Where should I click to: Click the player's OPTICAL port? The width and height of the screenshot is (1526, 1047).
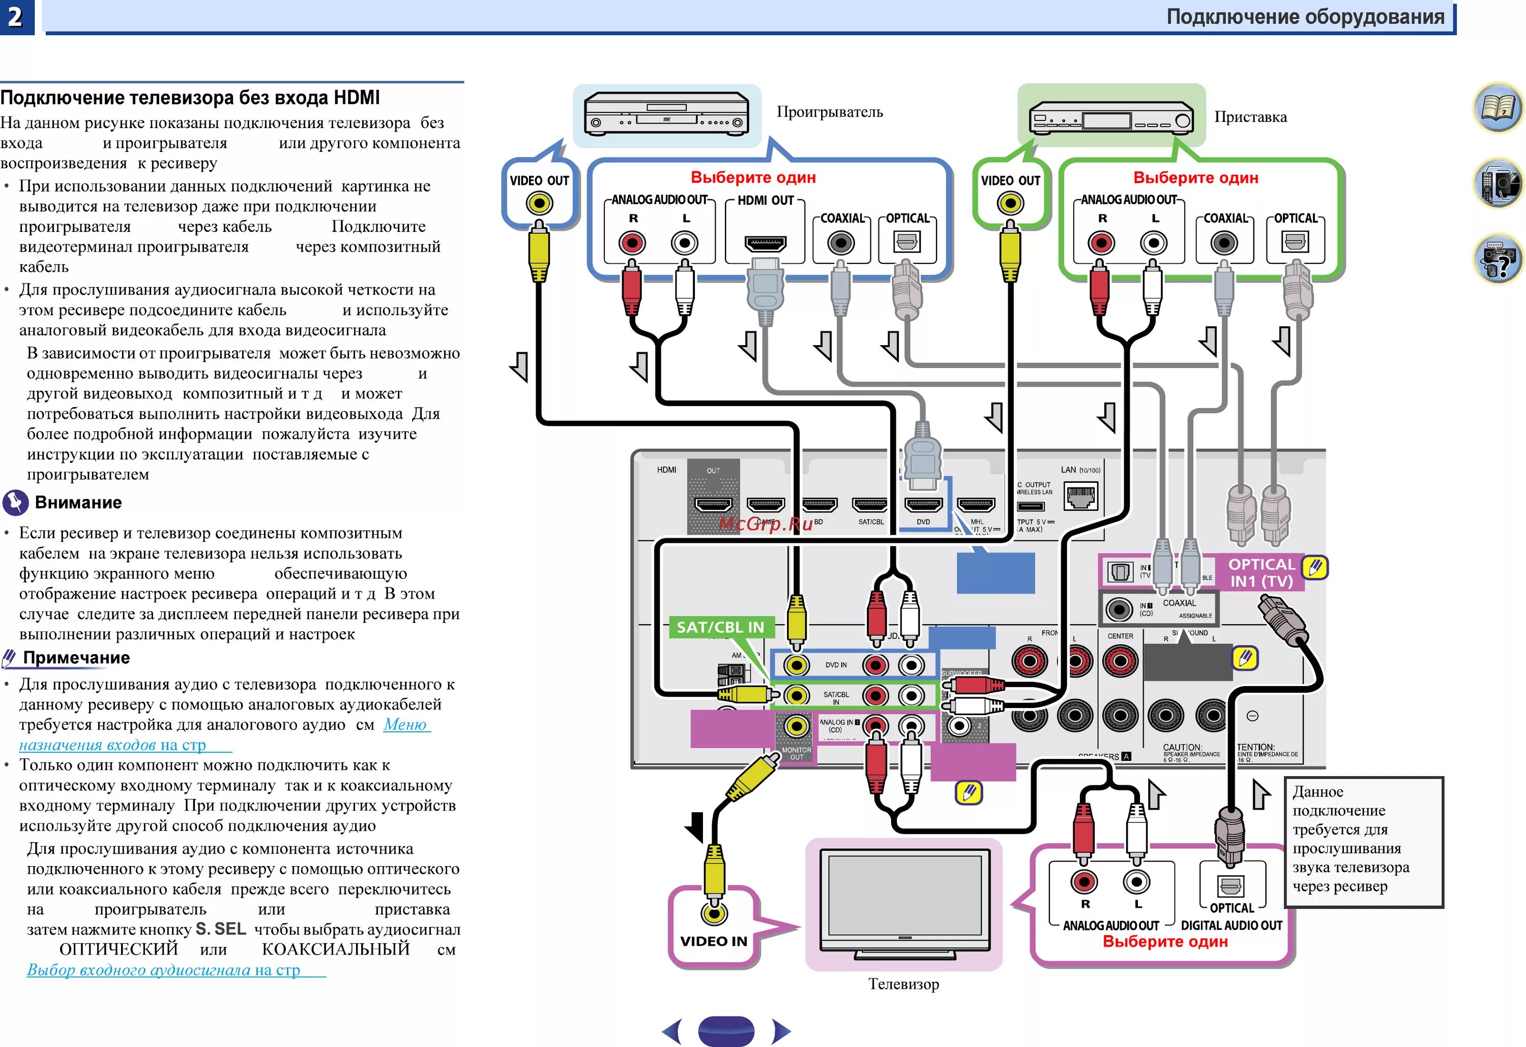(907, 243)
